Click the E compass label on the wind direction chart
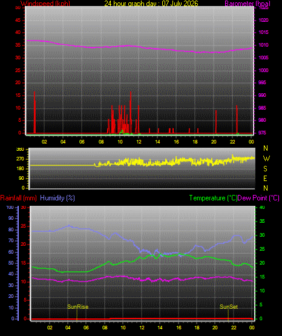282x336 pixels. tap(265, 178)
